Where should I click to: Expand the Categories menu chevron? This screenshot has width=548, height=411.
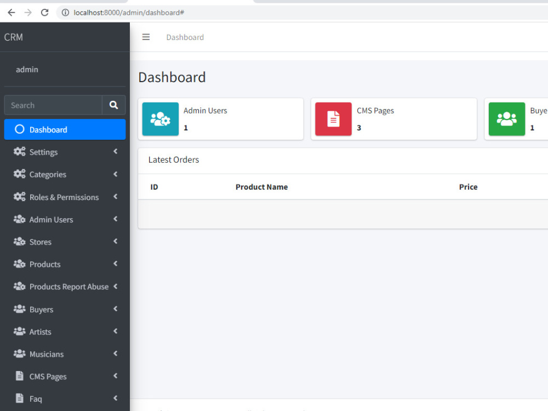click(115, 174)
